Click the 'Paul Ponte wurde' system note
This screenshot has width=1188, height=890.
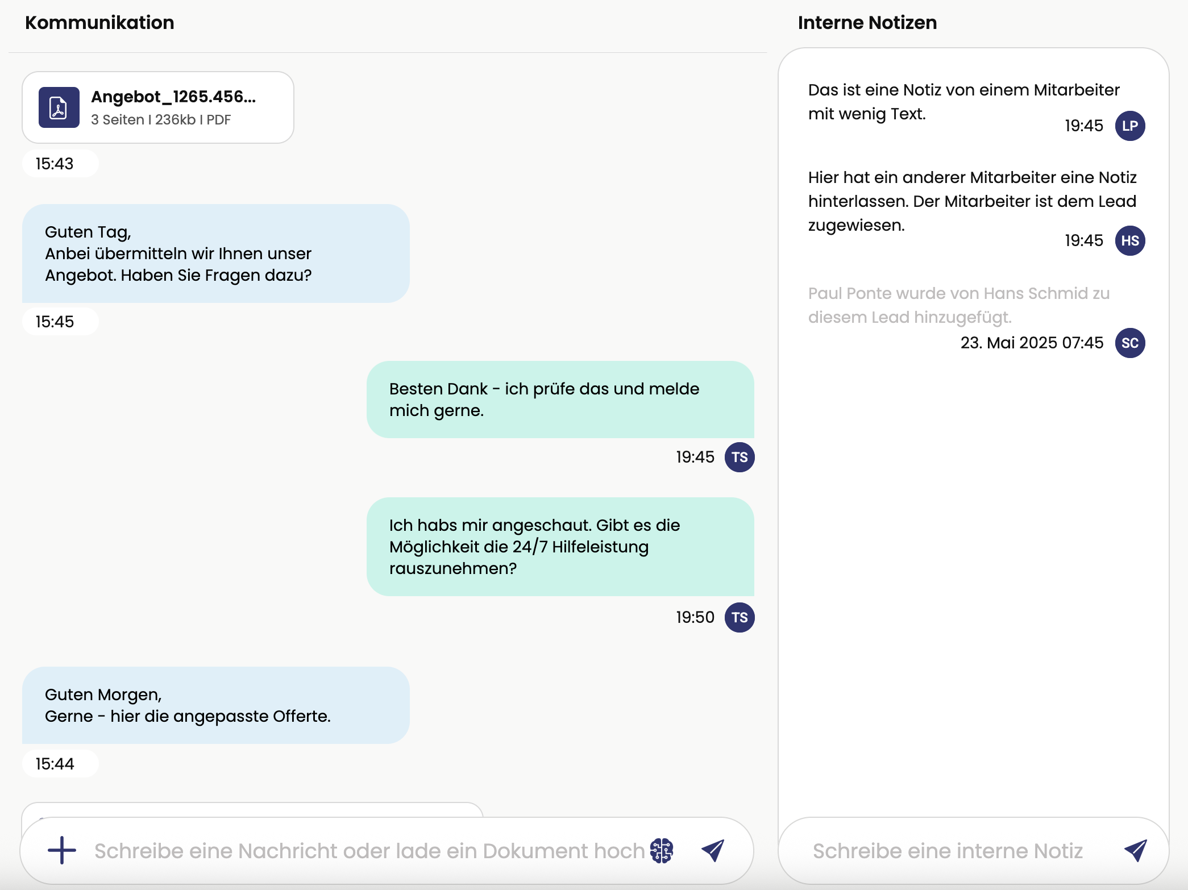[958, 305]
